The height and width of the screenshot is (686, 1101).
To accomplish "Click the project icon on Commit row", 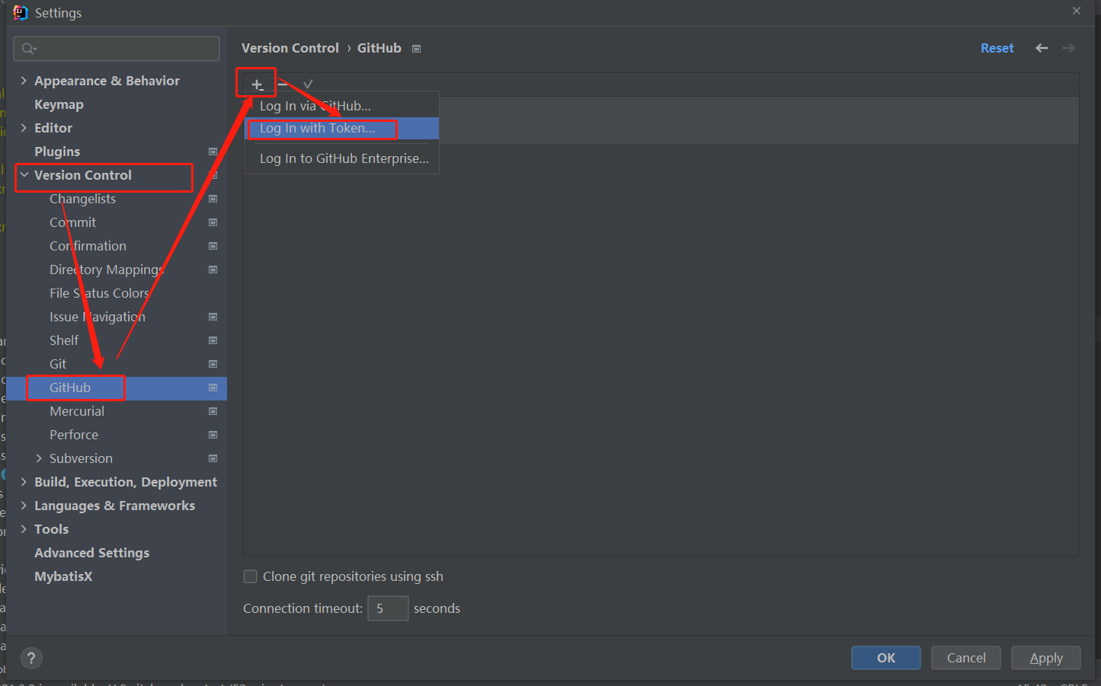I will (213, 222).
